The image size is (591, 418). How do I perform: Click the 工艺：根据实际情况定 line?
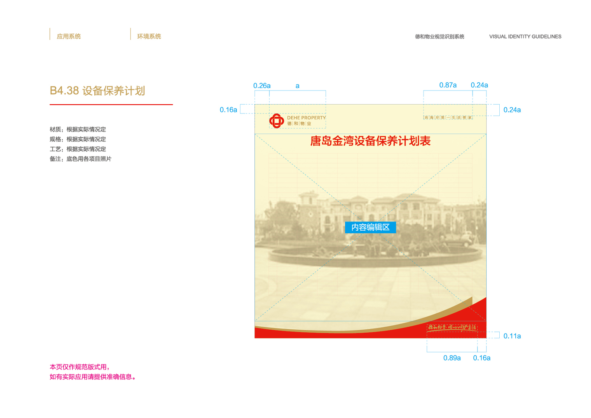78,149
